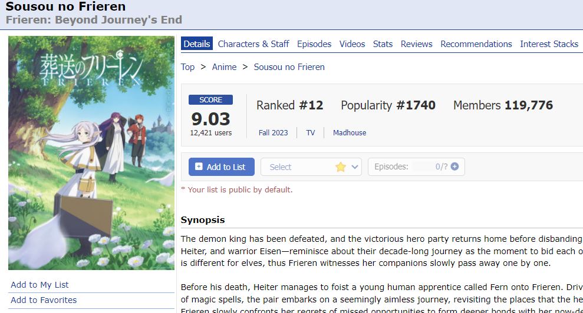Click the plus icon on the Add to List button
The width and height of the screenshot is (583, 313).
[x=199, y=167]
